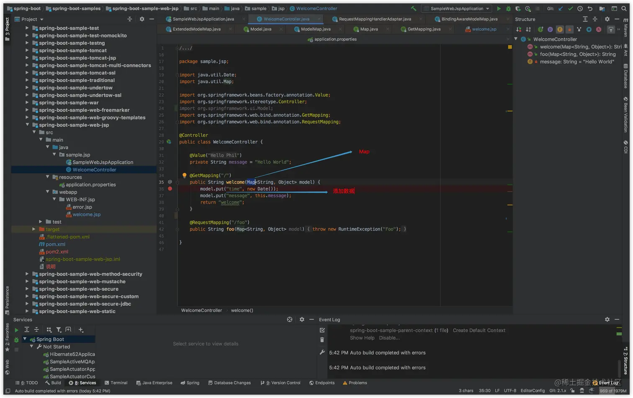This screenshot has width=633, height=398.
Task: Toggle the breakpoint on line 36
Action: click(x=170, y=189)
